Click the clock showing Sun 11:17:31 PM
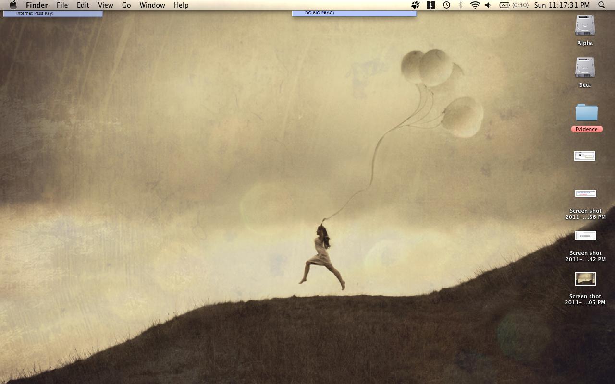The image size is (615, 384). click(562, 5)
